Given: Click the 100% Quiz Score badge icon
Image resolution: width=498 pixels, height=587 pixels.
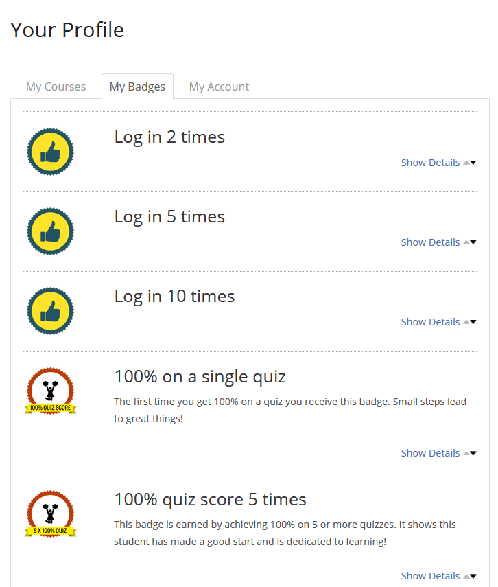Looking at the screenshot, I should tap(50, 391).
